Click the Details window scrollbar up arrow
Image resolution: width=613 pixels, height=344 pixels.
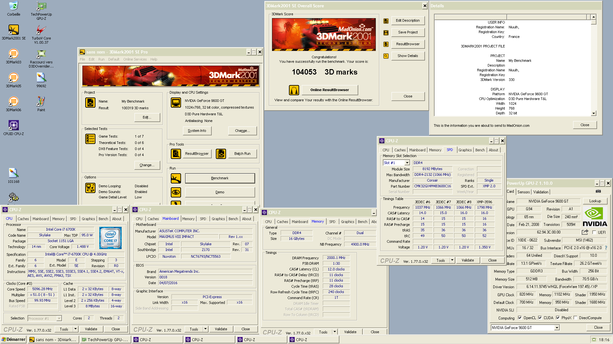(x=594, y=17)
